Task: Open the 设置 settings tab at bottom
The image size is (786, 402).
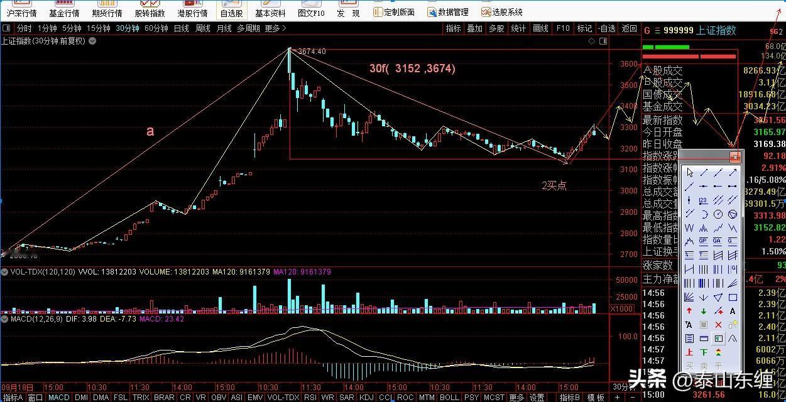Action: click(537, 398)
